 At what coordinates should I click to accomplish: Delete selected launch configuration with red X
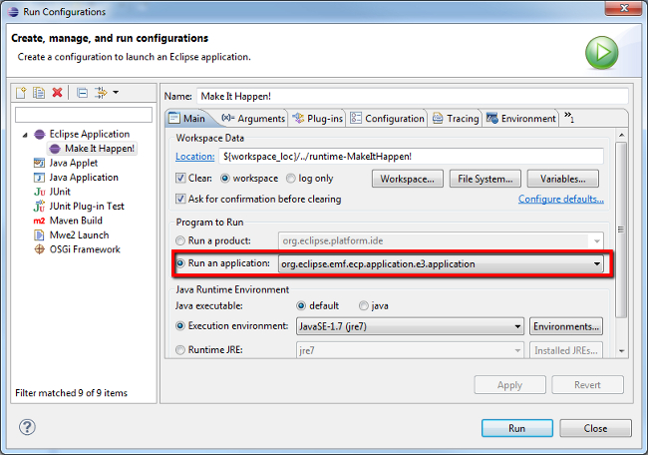coord(57,92)
